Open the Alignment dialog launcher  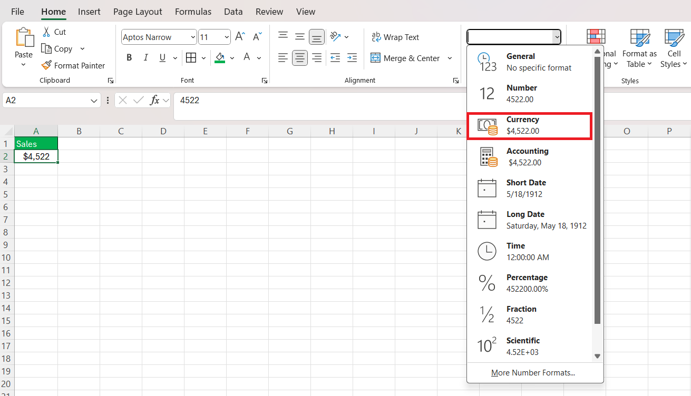(x=455, y=81)
